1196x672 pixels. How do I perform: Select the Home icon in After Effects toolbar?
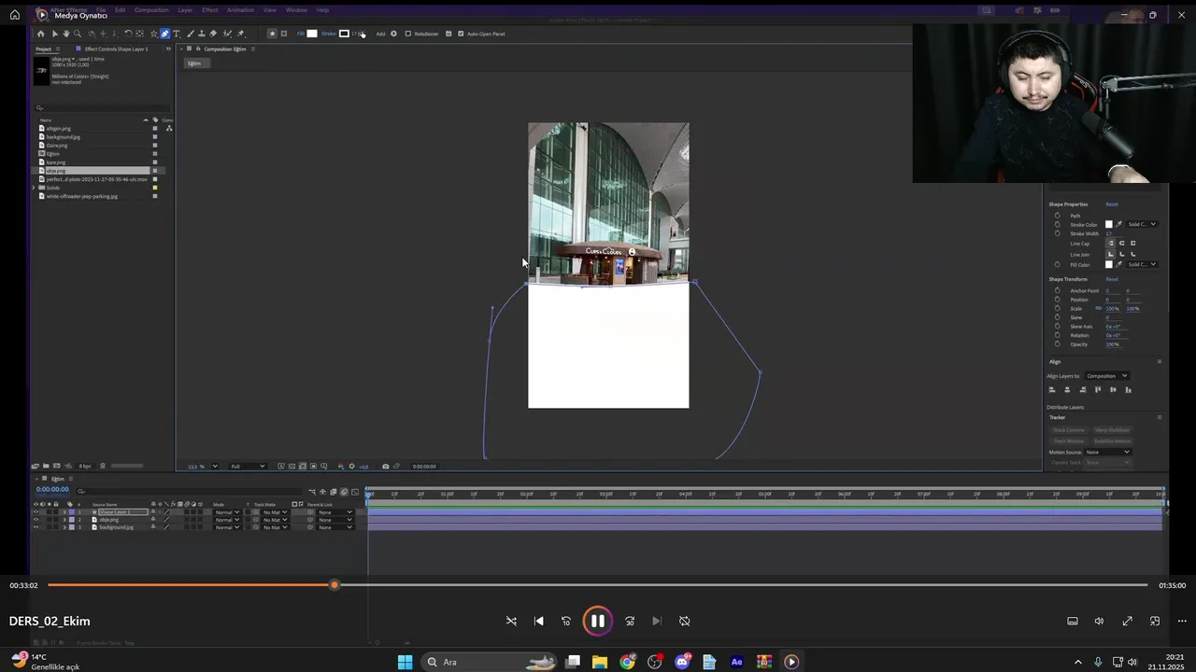coord(40,34)
